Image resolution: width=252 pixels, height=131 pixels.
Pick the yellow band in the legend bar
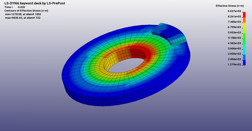coord(244,25)
